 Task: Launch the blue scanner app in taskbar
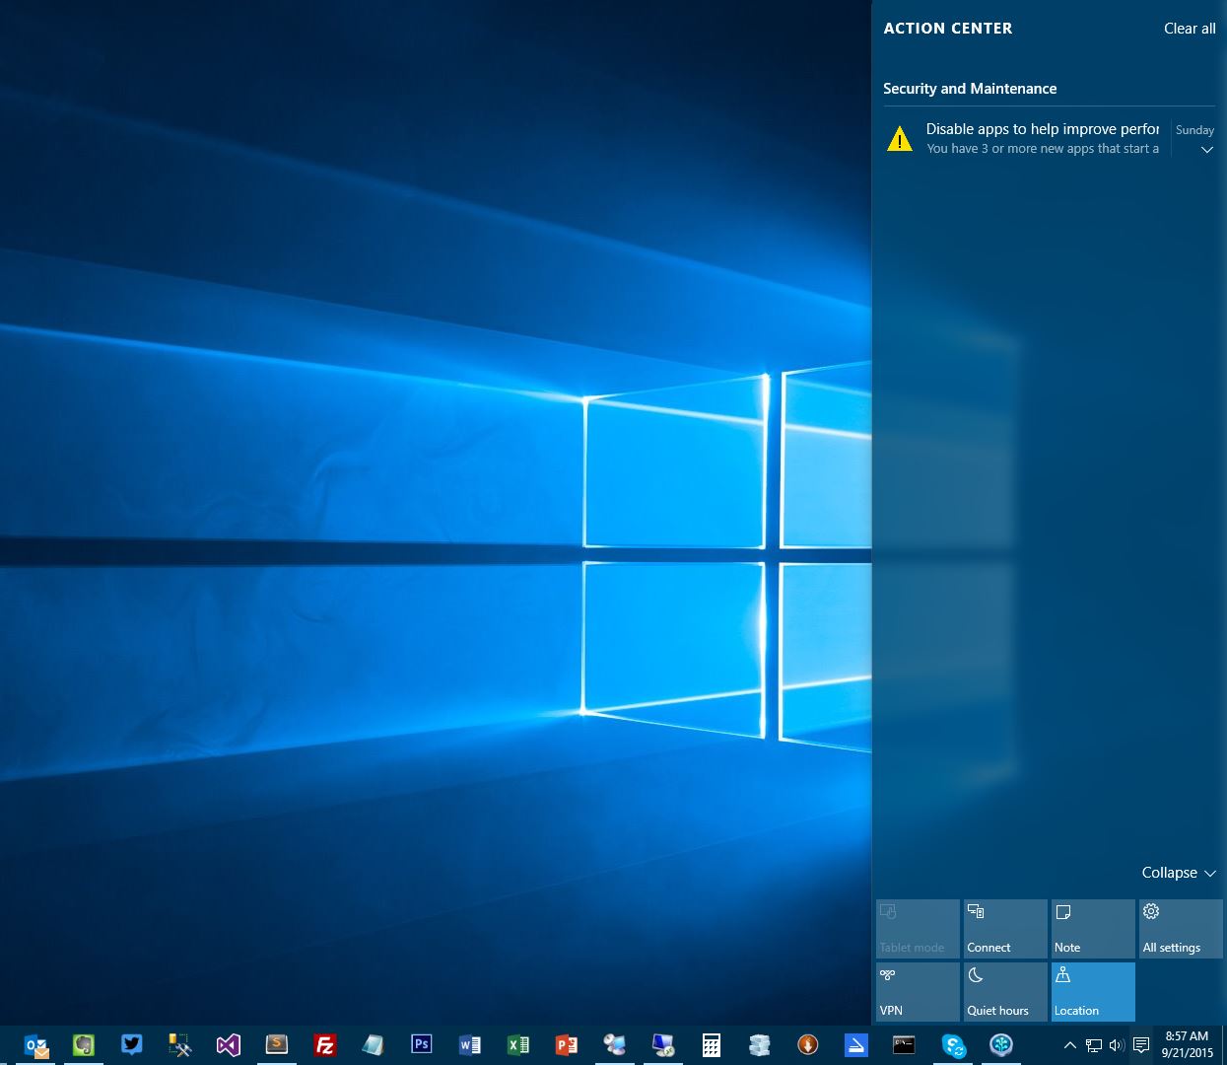point(856,1045)
